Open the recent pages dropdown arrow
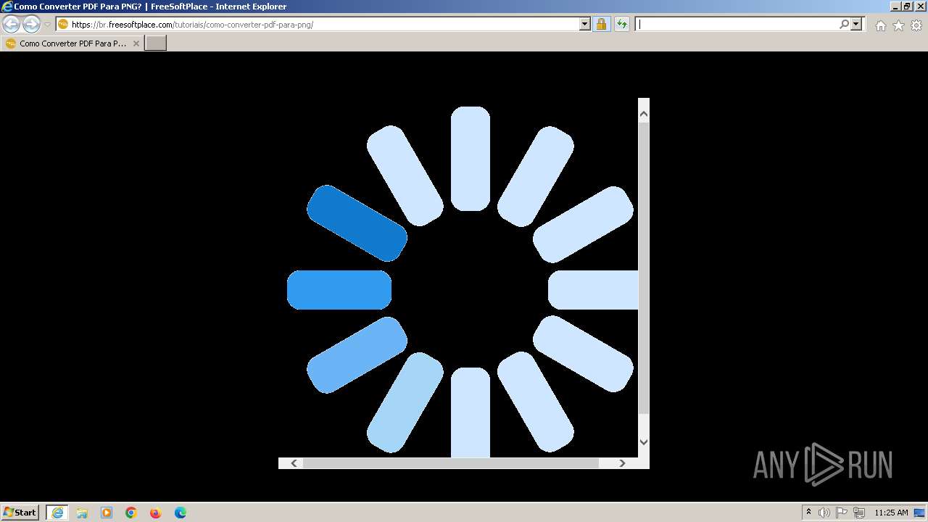 [47, 25]
